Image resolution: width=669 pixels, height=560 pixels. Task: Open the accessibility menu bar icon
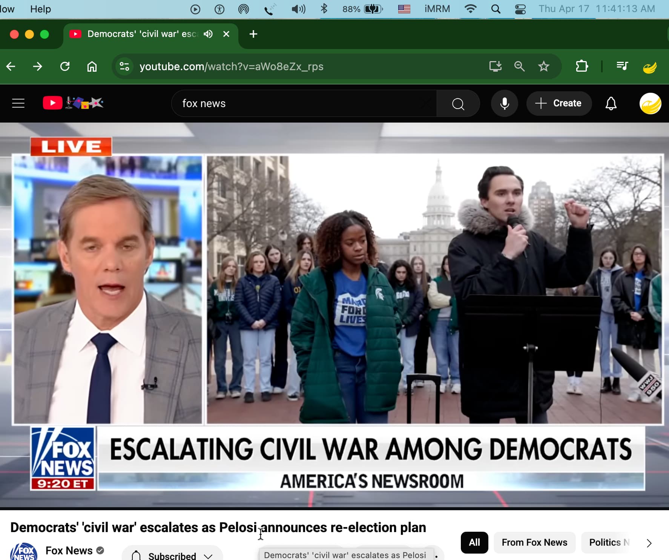[x=219, y=9]
